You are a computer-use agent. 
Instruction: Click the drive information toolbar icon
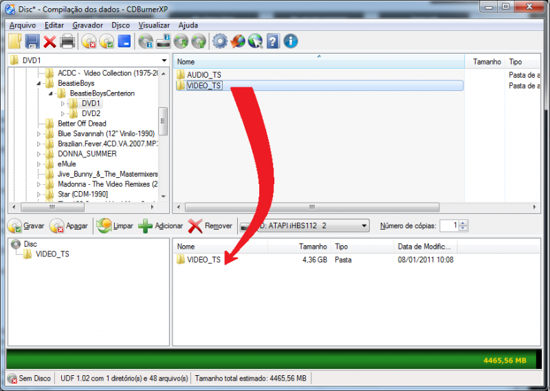[163, 41]
